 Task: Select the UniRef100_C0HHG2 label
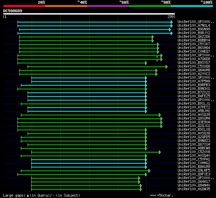click(194, 163)
